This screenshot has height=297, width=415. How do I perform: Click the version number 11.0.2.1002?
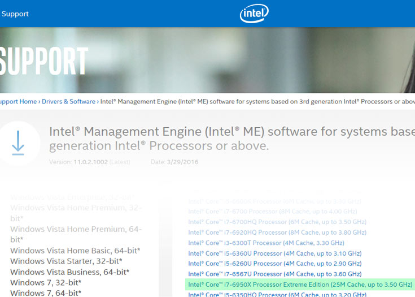click(x=90, y=162)
